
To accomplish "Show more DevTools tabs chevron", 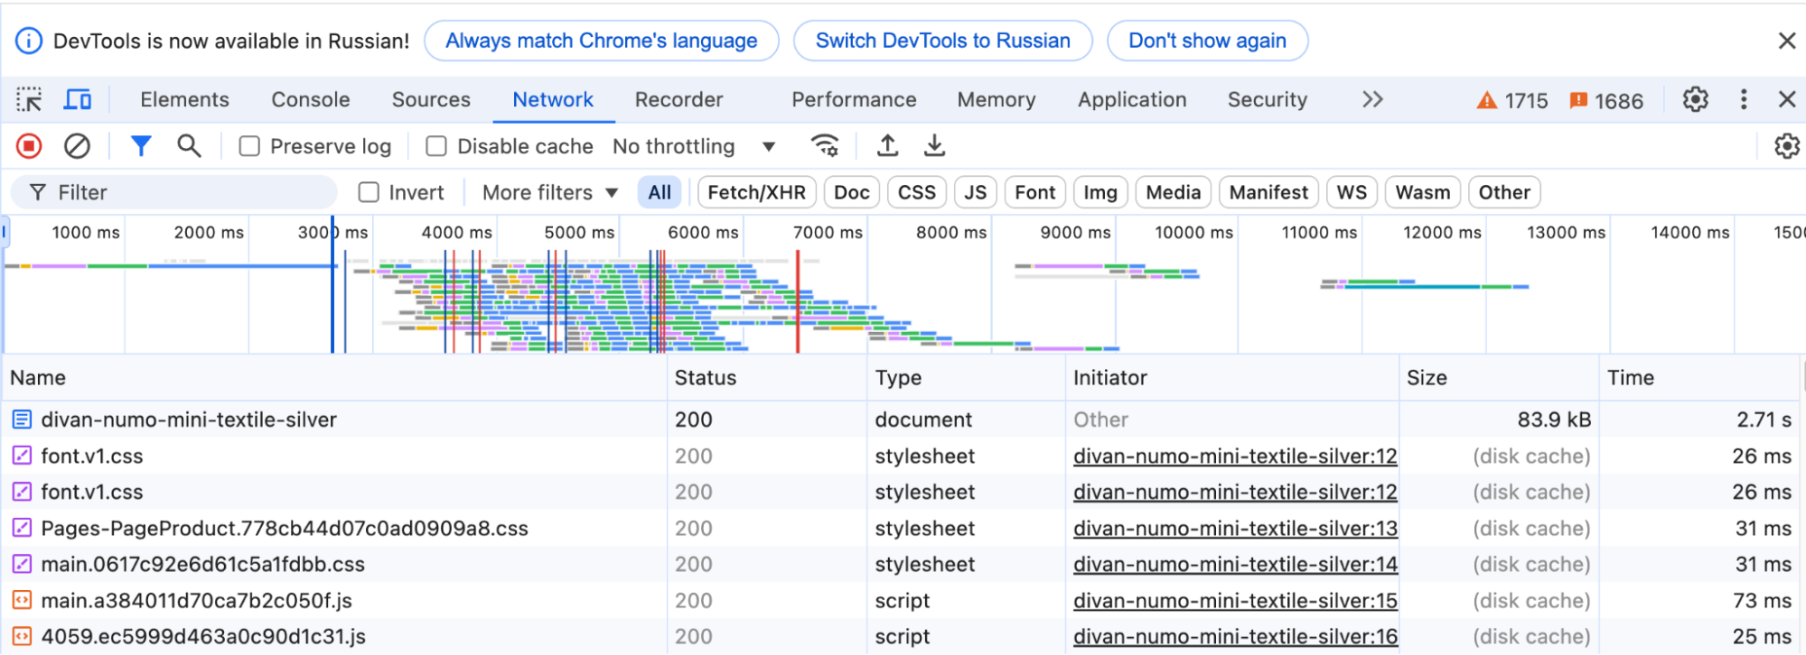I will pyautogui.click(x=1372, y=99).
